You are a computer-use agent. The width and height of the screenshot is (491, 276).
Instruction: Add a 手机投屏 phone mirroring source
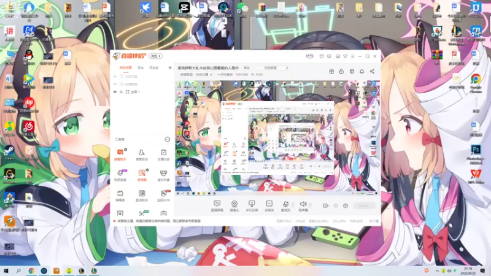[252, 206]
